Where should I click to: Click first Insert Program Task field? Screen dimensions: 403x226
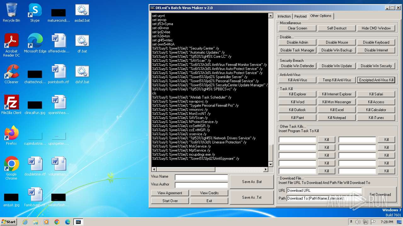pyautogui.click(x=297, y=140)
